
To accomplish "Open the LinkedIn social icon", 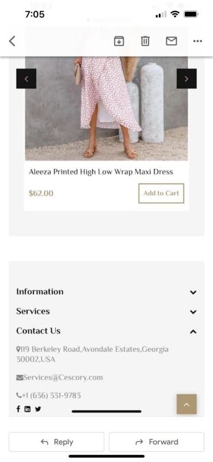I will [x=27, y=409].
